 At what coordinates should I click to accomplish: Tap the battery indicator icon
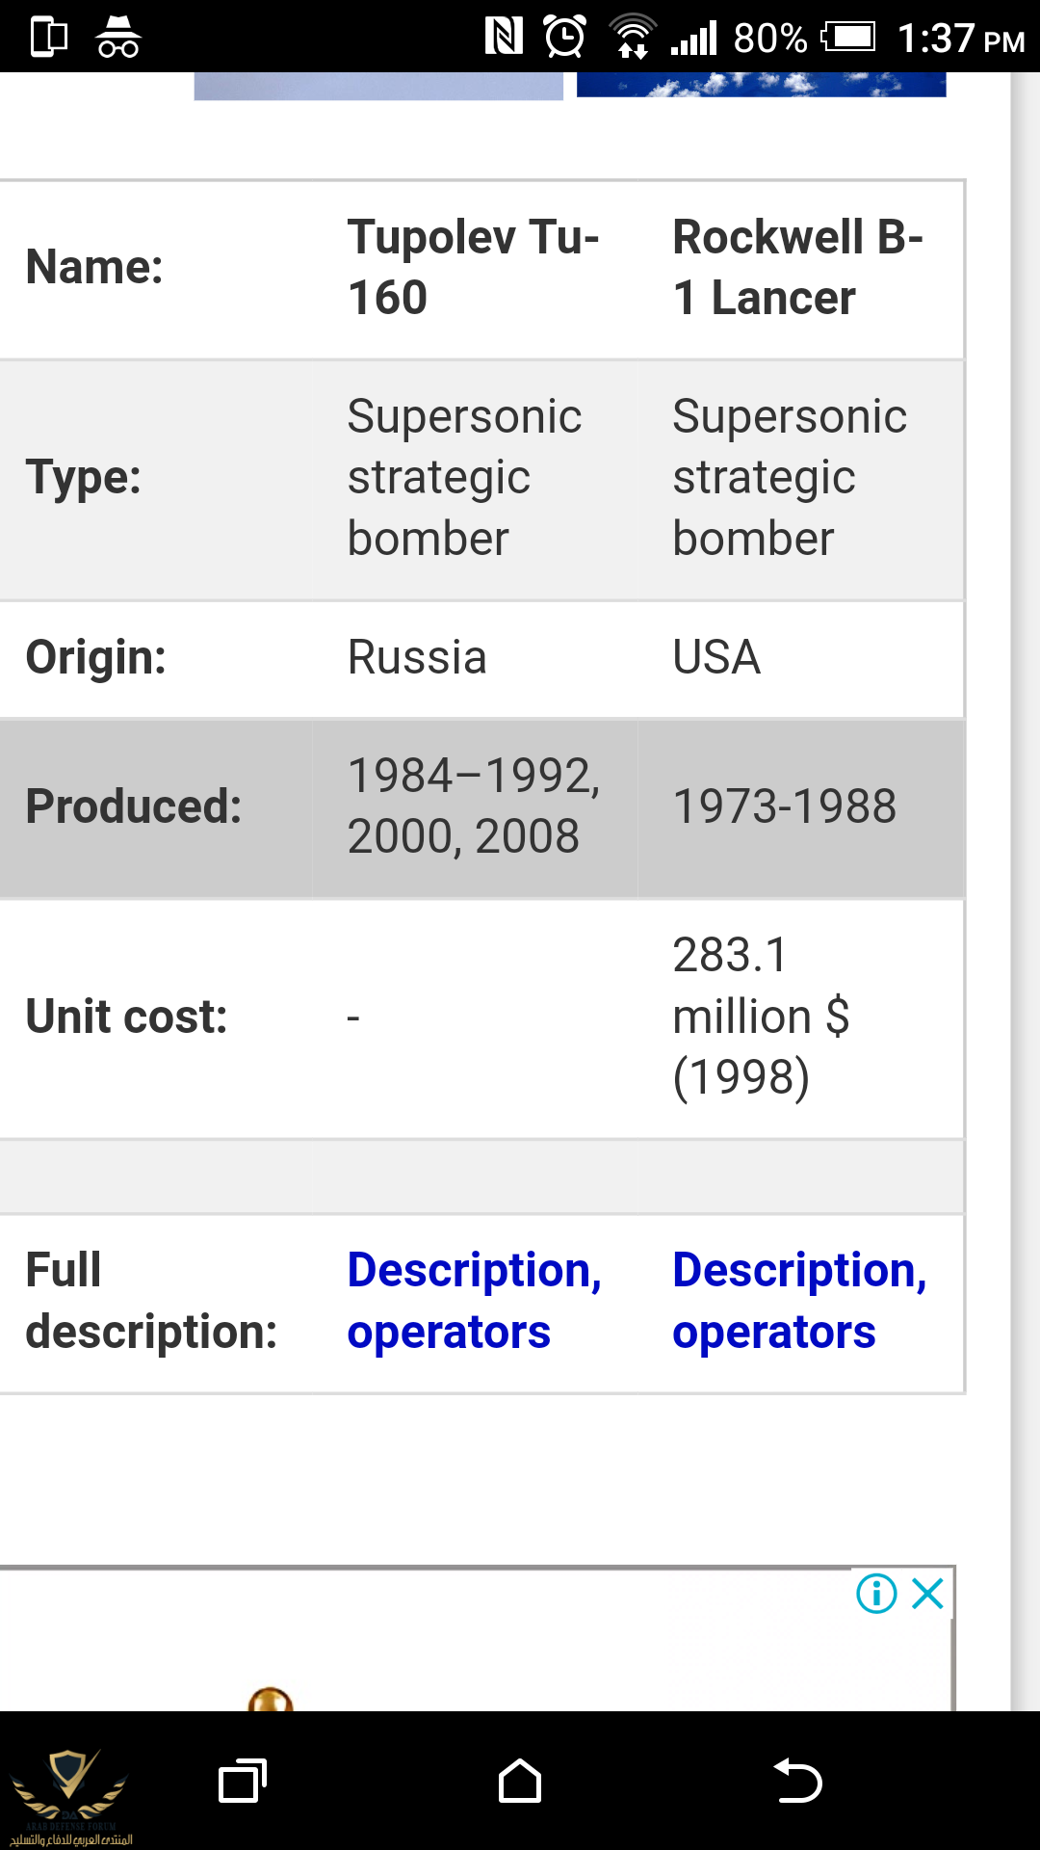pyautogui.click(x=848, y=38)
